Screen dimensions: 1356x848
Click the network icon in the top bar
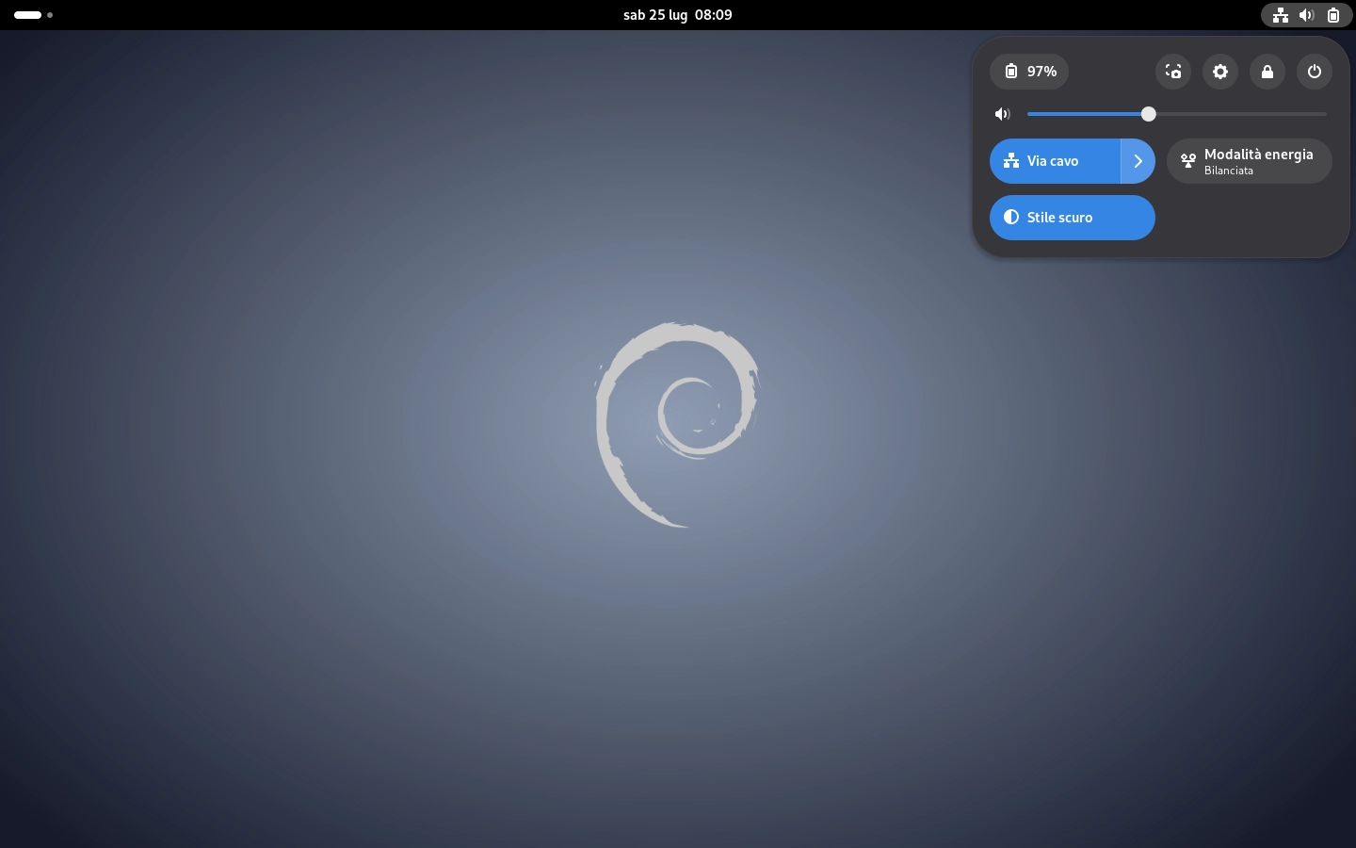pyautogui.click(x=1281, y=15)
